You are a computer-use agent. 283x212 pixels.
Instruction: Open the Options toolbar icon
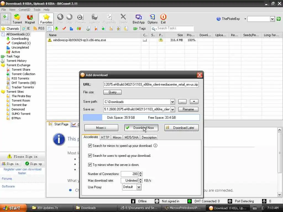click(153, 19)
